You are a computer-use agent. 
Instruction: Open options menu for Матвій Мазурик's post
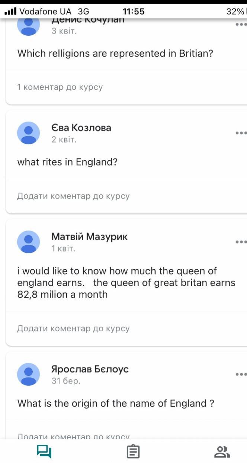pyautogui.click(x=241, y=242)
